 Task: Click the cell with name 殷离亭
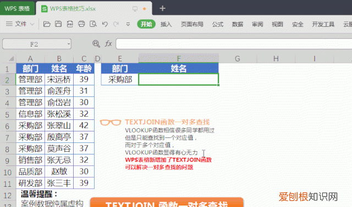59,137
